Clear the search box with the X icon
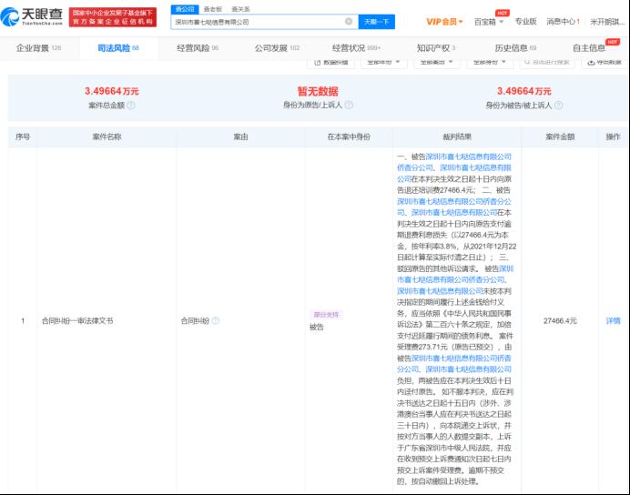 350,21
